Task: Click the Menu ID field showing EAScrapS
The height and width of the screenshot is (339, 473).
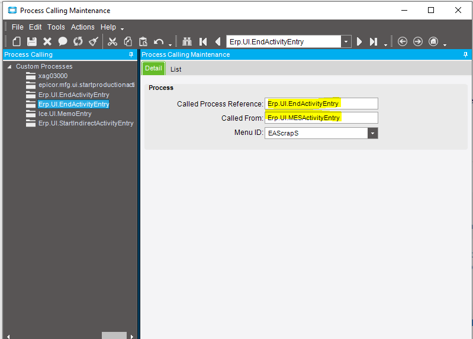Action: point(316,133)
